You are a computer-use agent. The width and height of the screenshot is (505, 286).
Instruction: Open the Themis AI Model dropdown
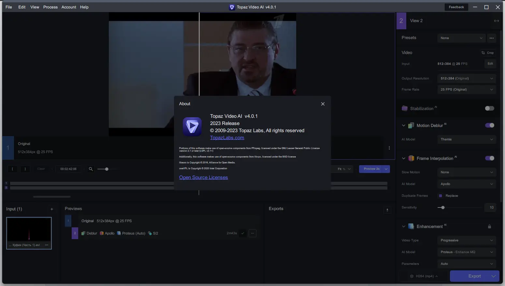467,139
